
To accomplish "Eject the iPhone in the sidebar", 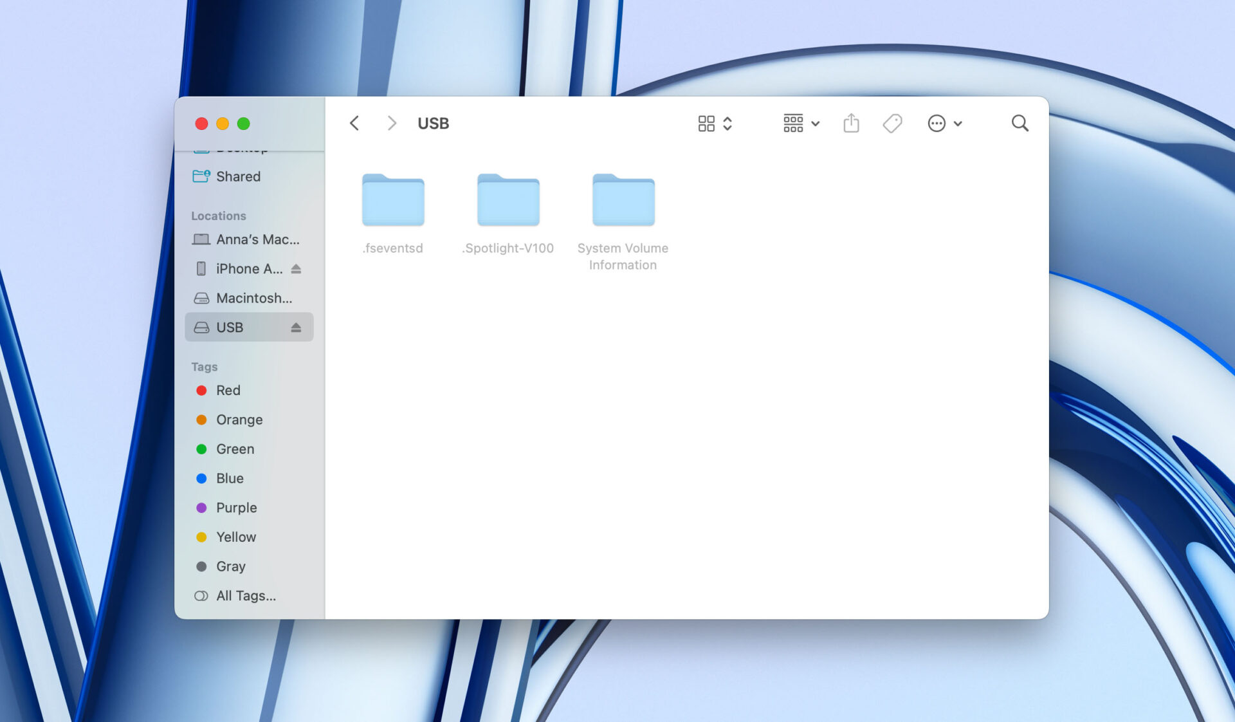I will [x=297, y=268].
